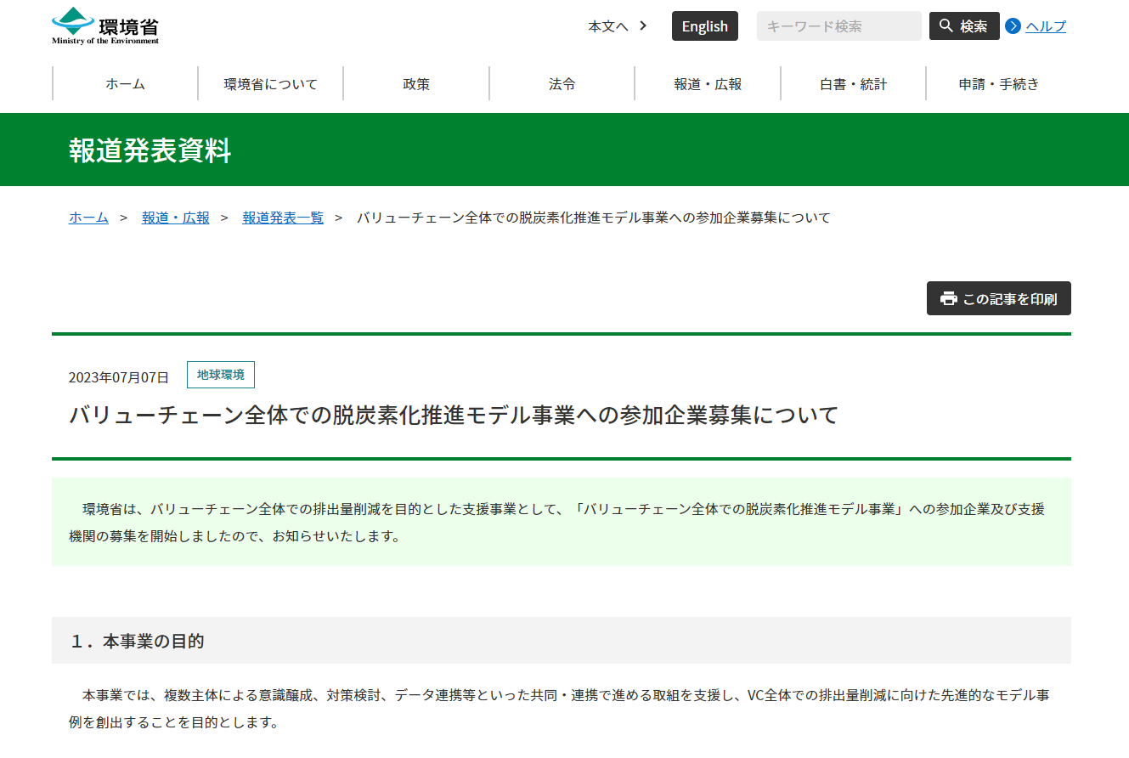Open the 報道発表一覧 breadcrumb link
The height and width of the screenshot is (758, 1129).
click(283, 218)
